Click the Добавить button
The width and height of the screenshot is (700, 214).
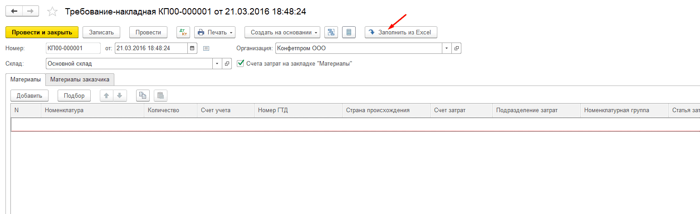pos(29,95)
